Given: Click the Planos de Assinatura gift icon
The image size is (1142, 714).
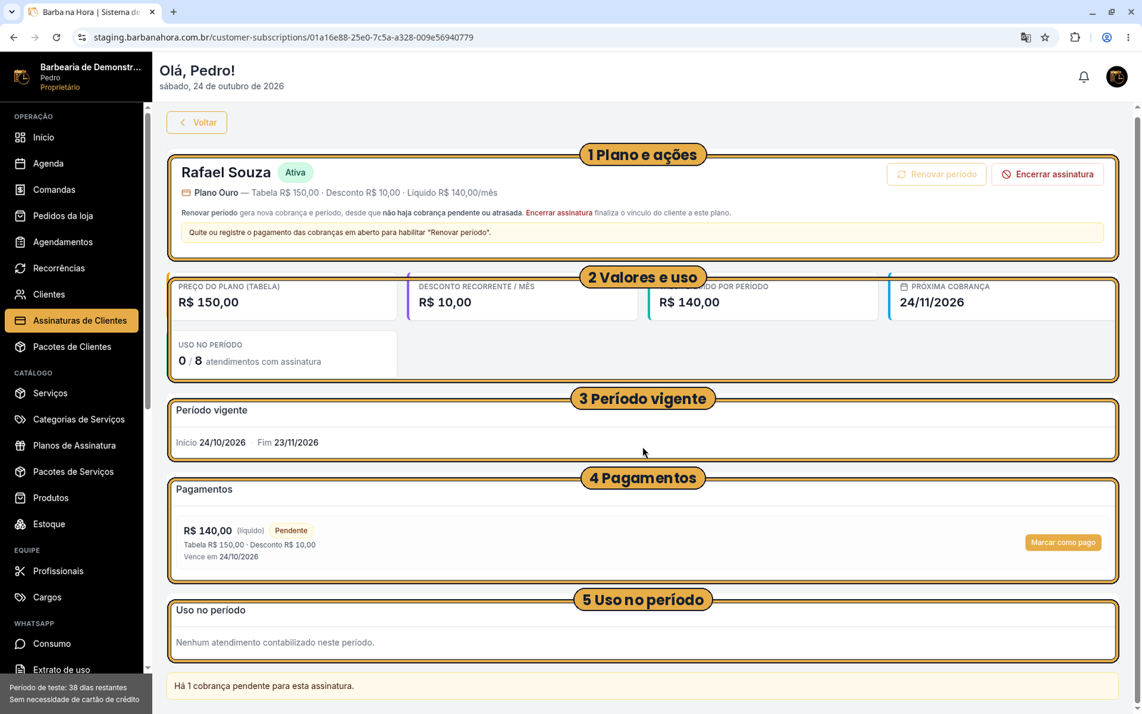Looking at the screenshot, I should coord(20,446).
